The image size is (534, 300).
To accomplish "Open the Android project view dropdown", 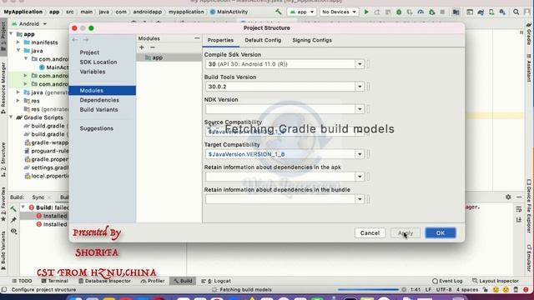I will pyautogui.click(x=29, y=24).
